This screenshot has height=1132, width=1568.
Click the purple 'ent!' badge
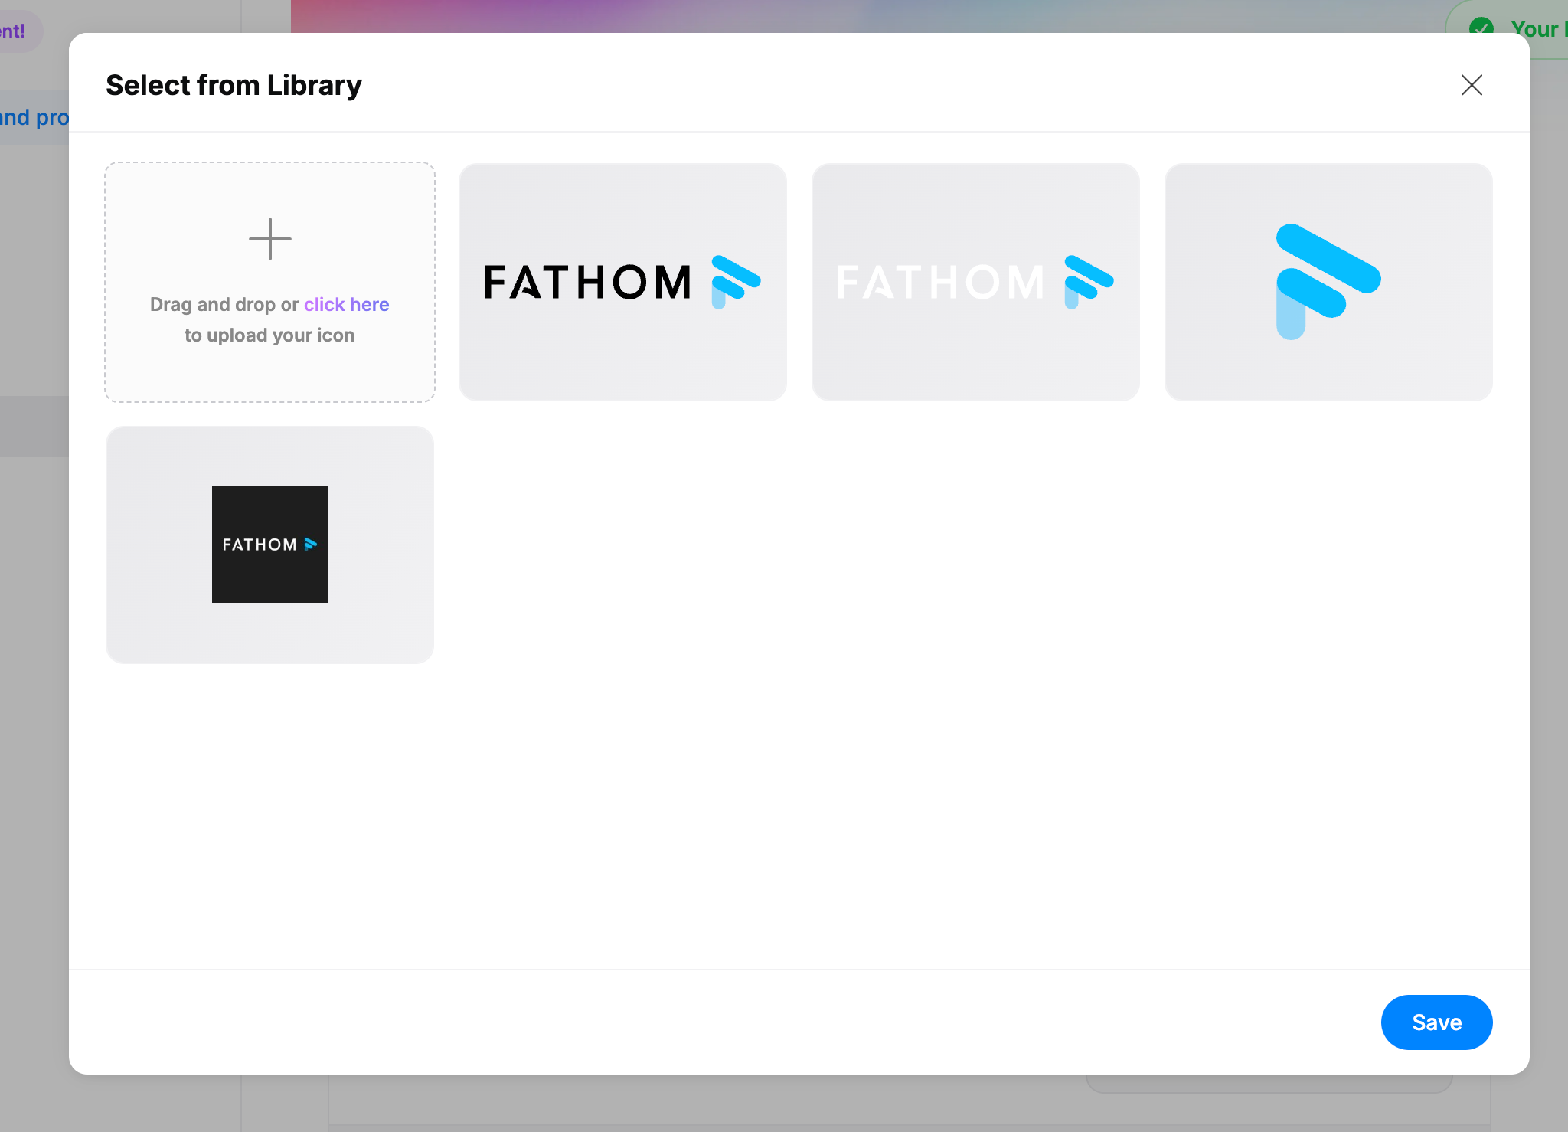[15, 31]
